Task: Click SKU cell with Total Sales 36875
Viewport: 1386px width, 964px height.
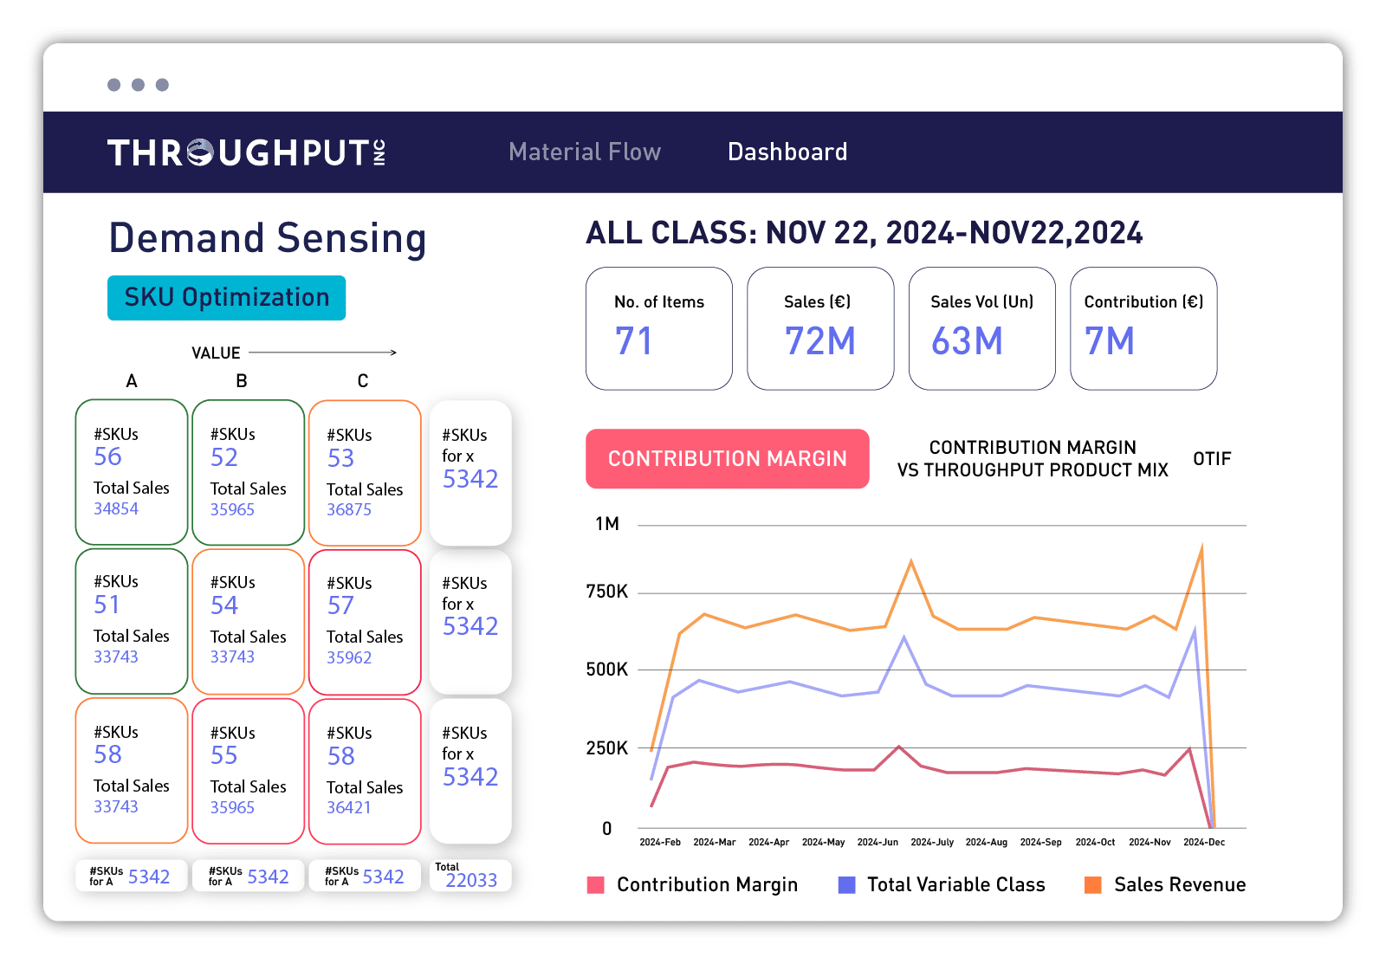Action: (365, 473)
